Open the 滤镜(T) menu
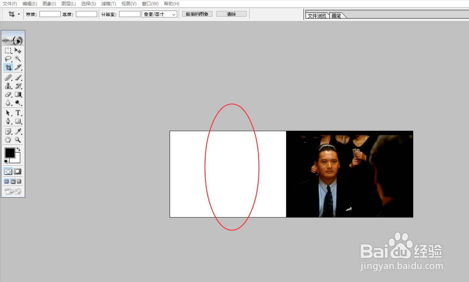 (108, 4)
